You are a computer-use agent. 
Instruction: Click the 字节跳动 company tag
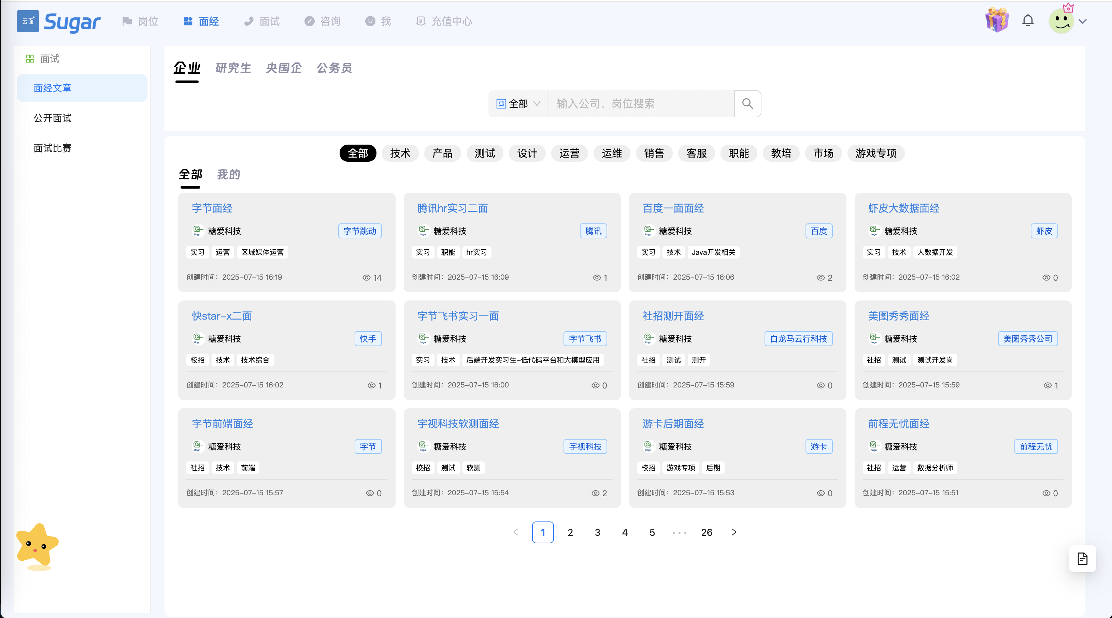360,231
